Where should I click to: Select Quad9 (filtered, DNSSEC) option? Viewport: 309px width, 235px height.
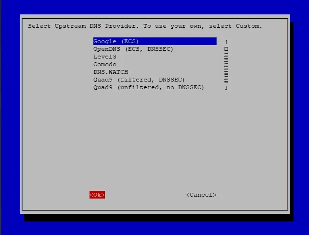tap(139, 80)
